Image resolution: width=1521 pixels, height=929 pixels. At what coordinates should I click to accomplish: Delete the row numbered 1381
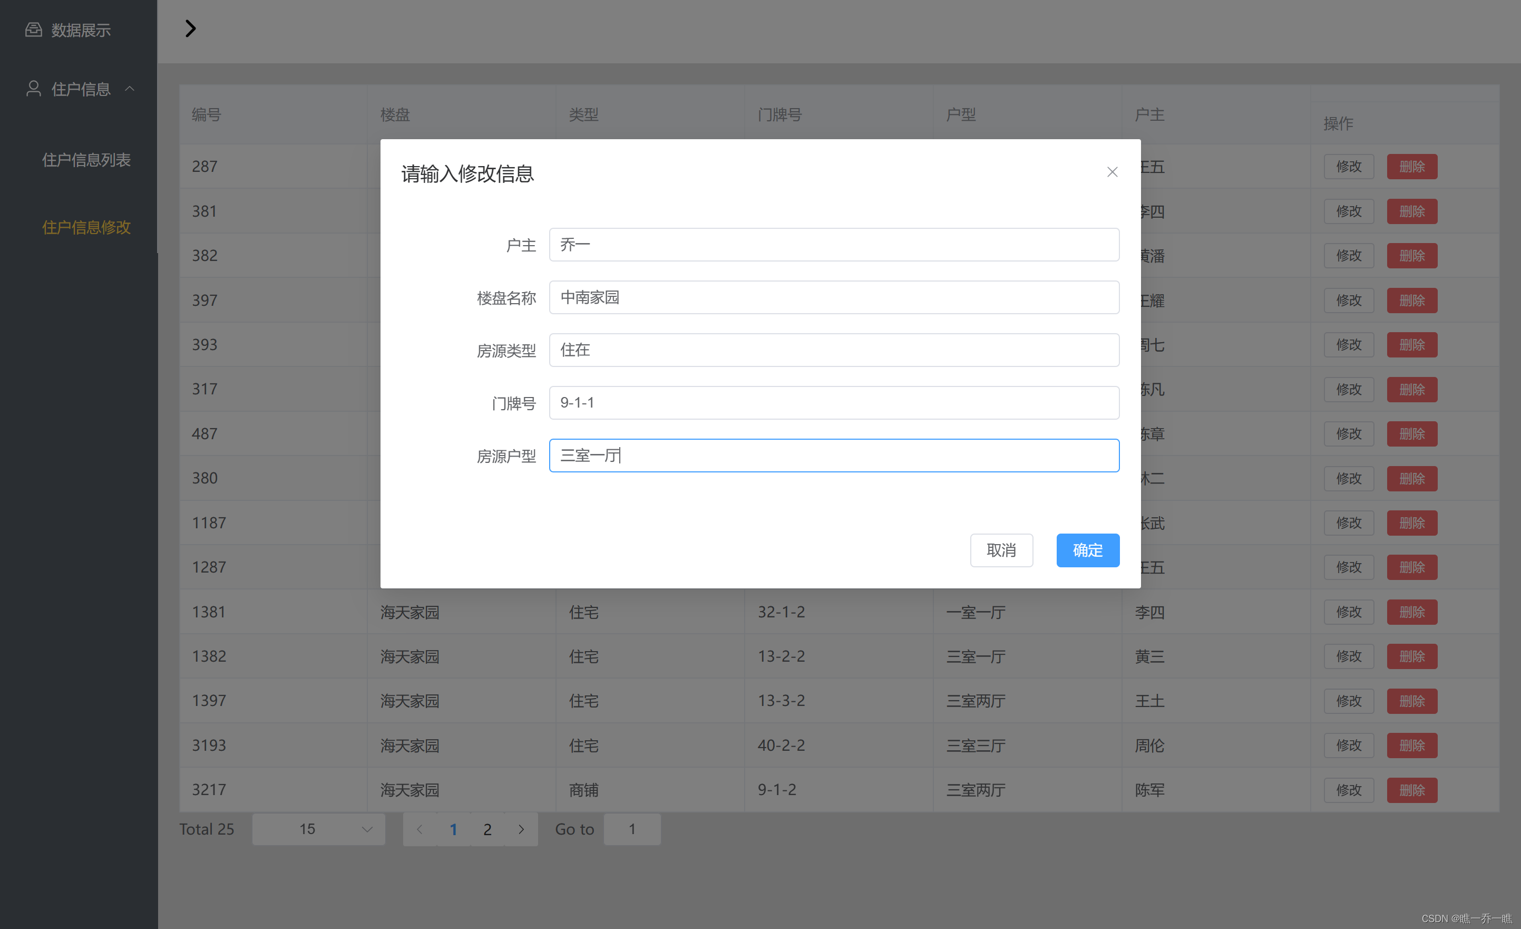(1412, 612)
